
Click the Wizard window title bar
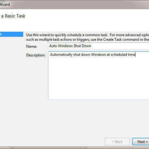click(74, 4)
